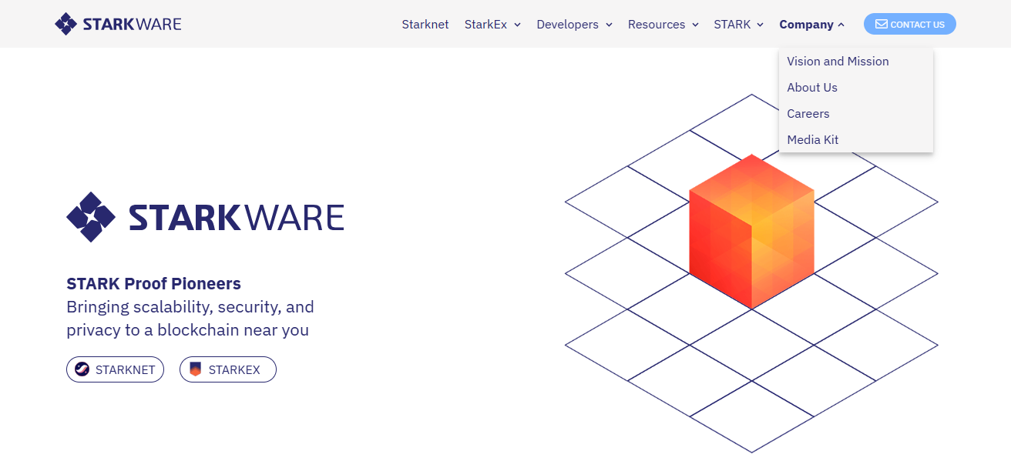Expand the Developers dropdown chevron
This screenshot has height=461, width=1011.
click(x=609, y=25)
